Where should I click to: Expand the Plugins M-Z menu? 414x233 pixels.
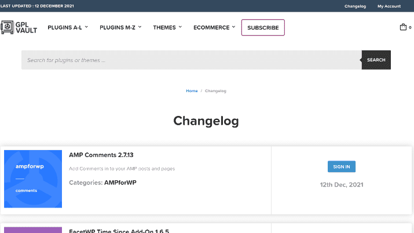(x=120, y=27)
